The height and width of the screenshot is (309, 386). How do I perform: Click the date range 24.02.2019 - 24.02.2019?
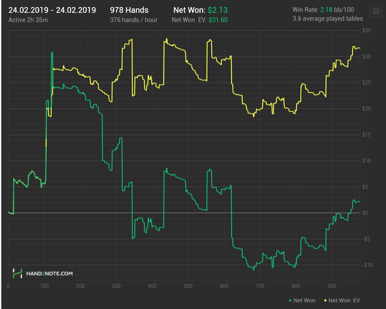[x=52, y=10]
